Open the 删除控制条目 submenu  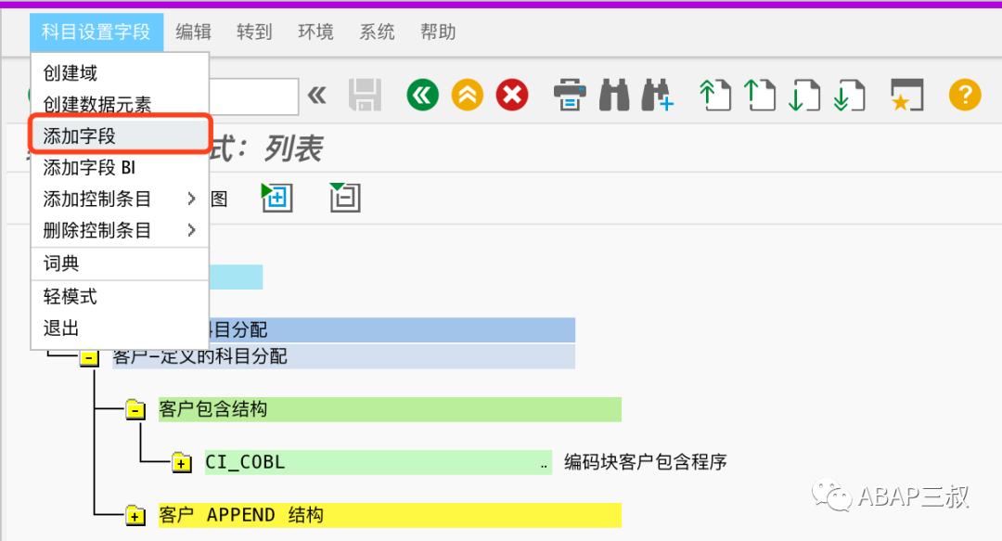point(120,230)
